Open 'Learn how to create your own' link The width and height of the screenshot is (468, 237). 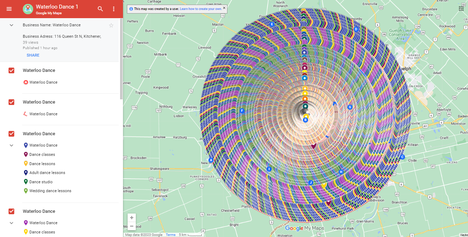(x=201, y=9)
